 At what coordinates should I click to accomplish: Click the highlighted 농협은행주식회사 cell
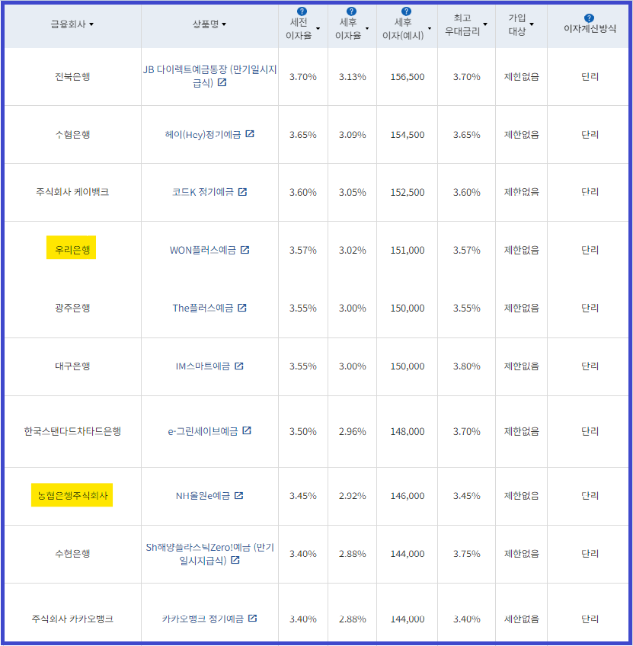pos(72,495)
